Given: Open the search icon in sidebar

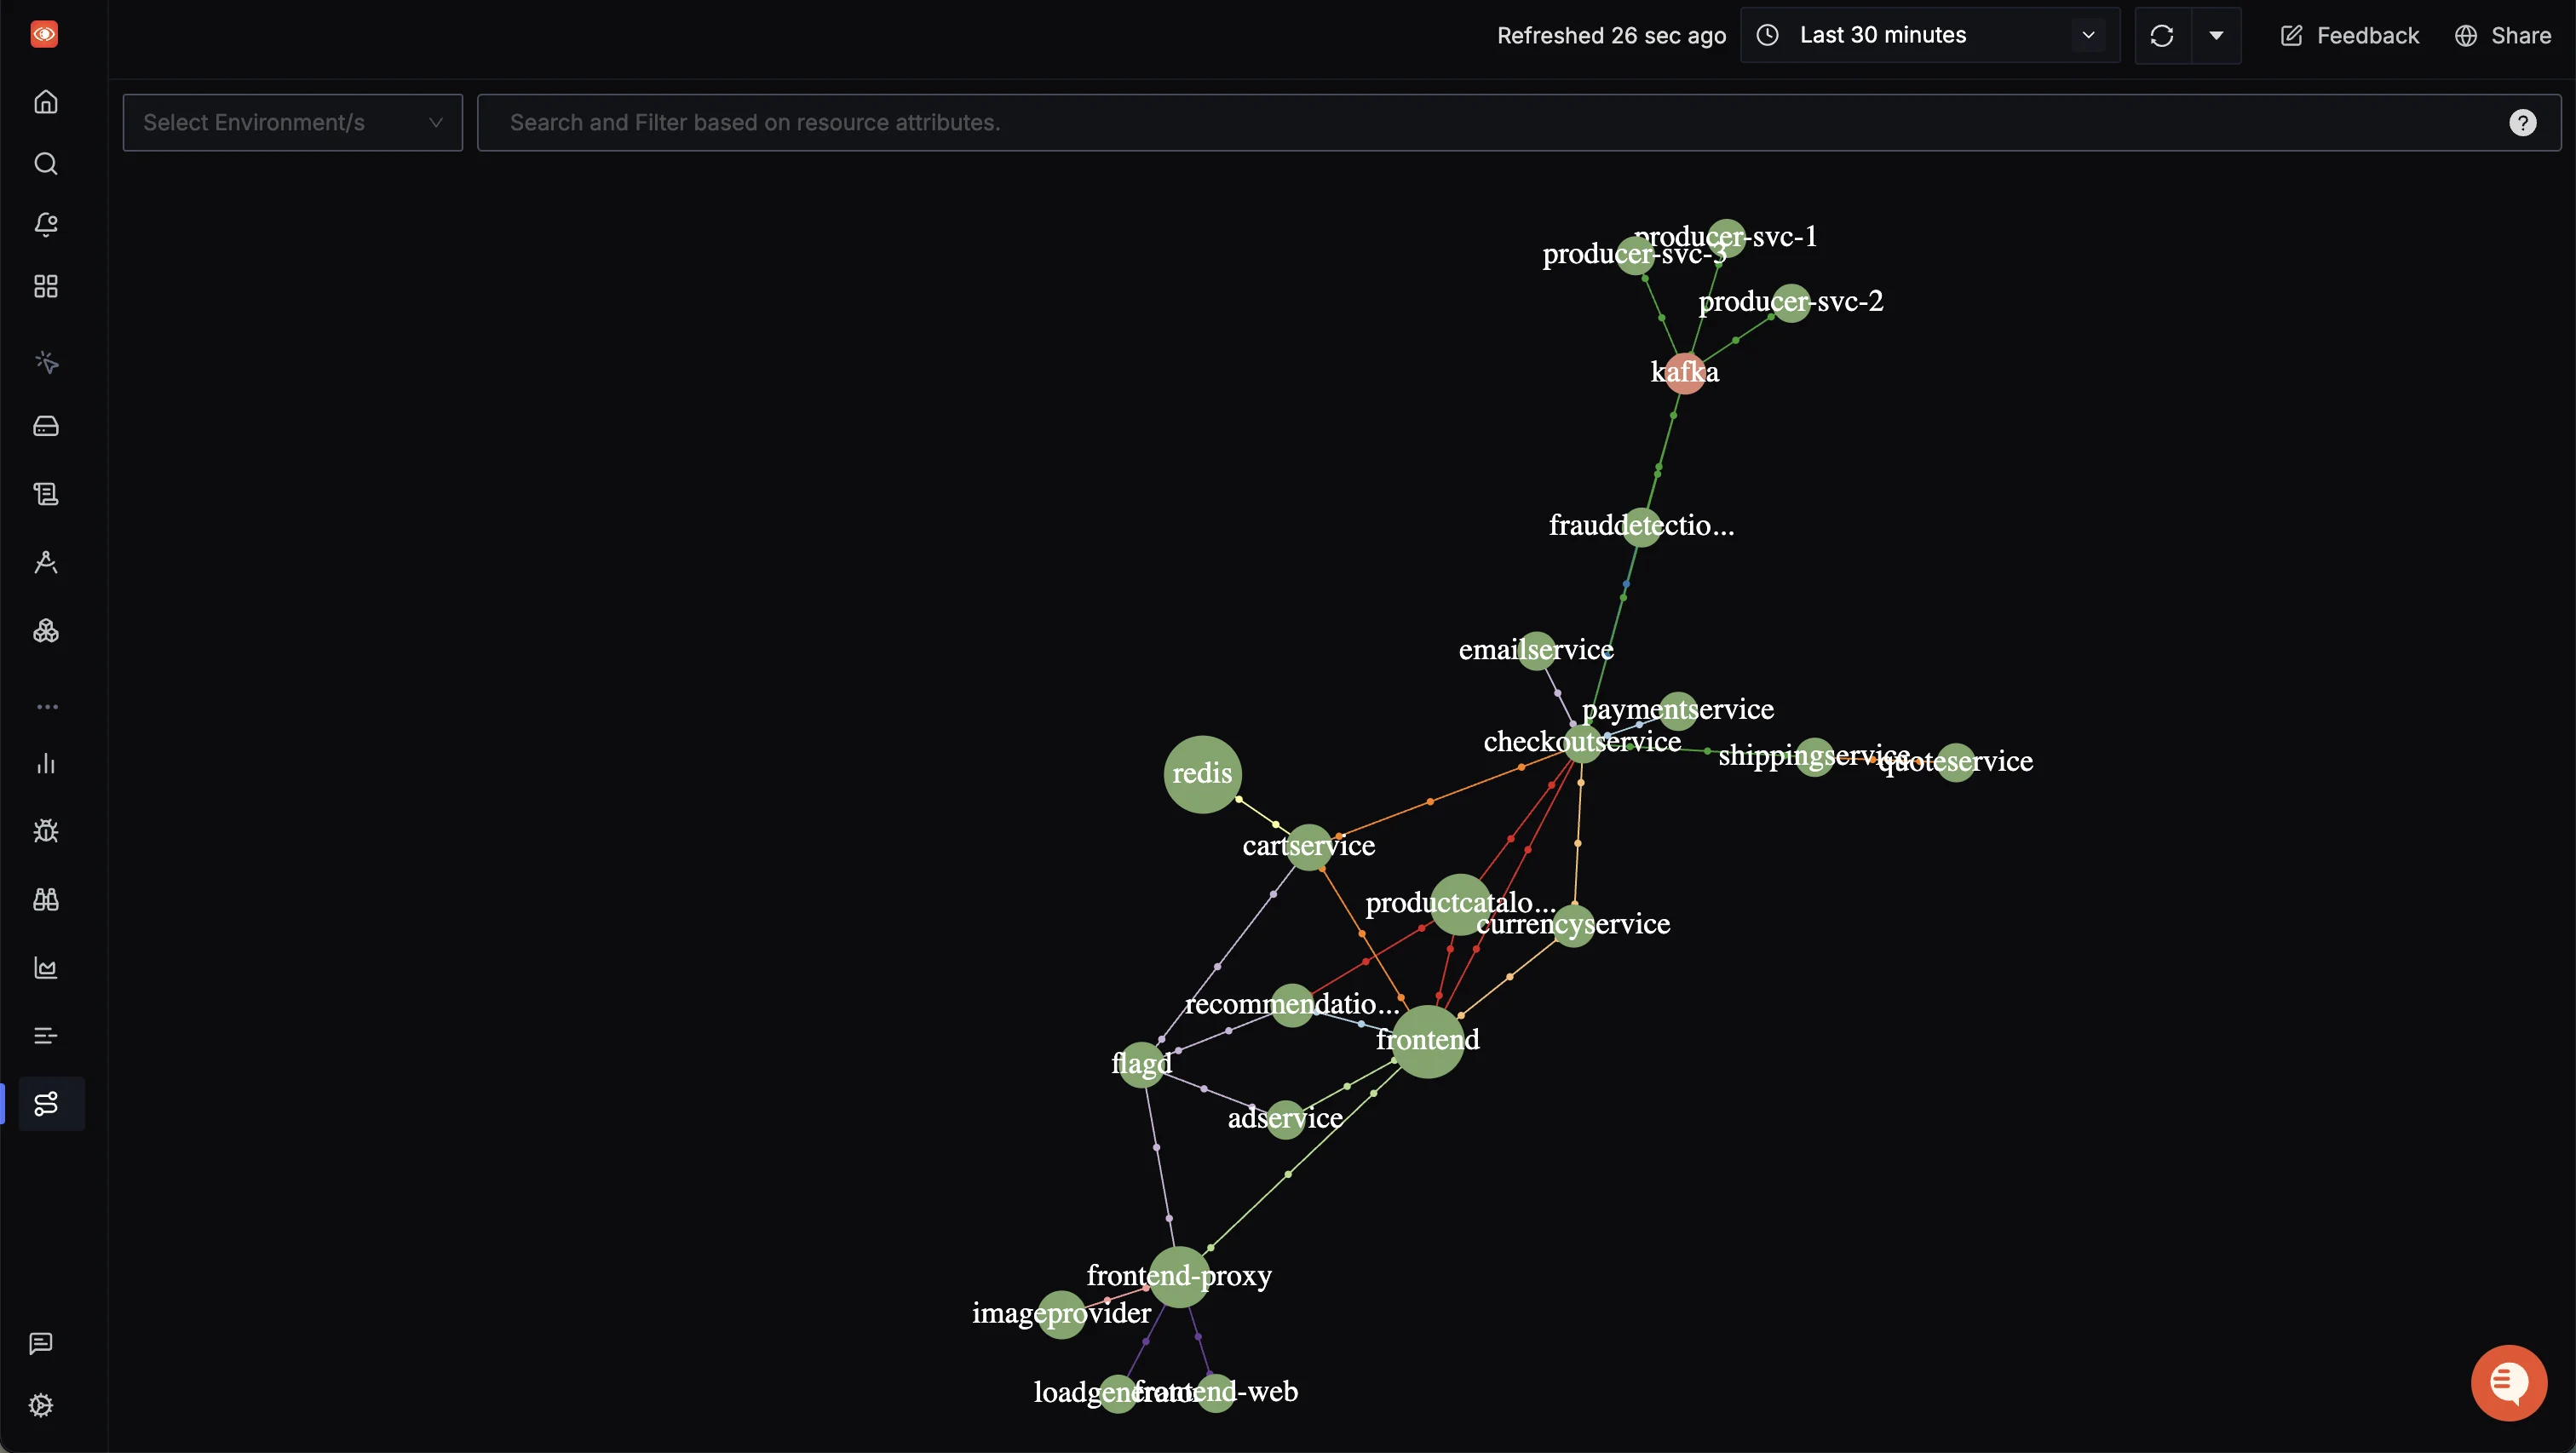Looking at the screenshot, I should coord(46,163).
